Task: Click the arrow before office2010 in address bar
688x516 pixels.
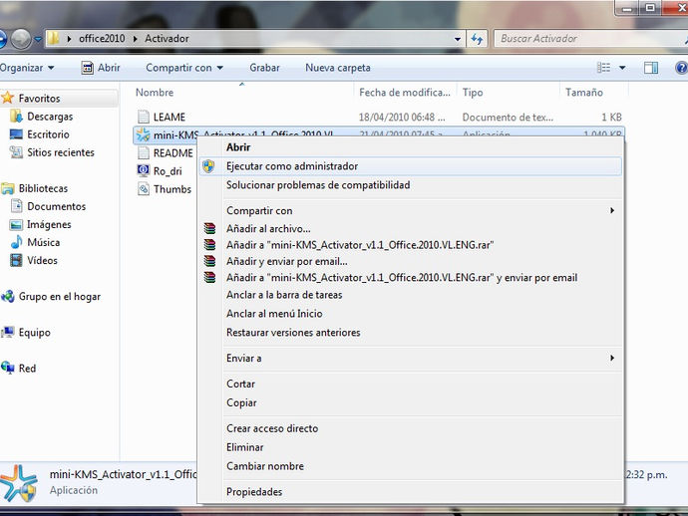Action: click(70, 39)
